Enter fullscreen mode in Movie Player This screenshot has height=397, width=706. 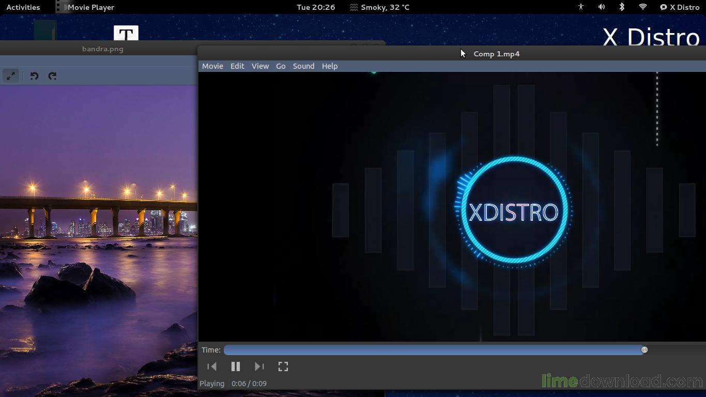point(283,367)
